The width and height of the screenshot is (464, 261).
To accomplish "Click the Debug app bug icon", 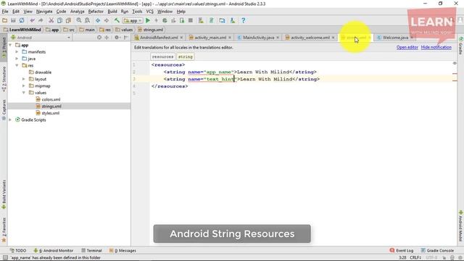I will [165, 20].
